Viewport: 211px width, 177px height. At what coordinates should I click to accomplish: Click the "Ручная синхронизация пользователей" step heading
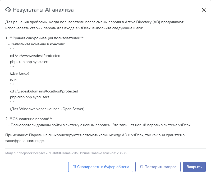click(45, 38)
